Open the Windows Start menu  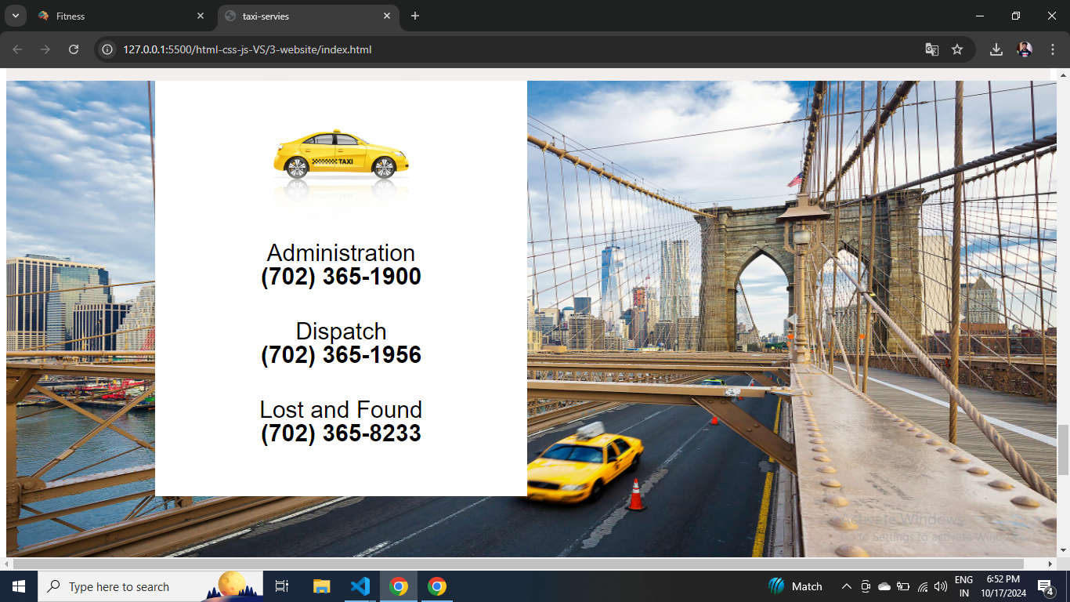[x=19, y=586]
